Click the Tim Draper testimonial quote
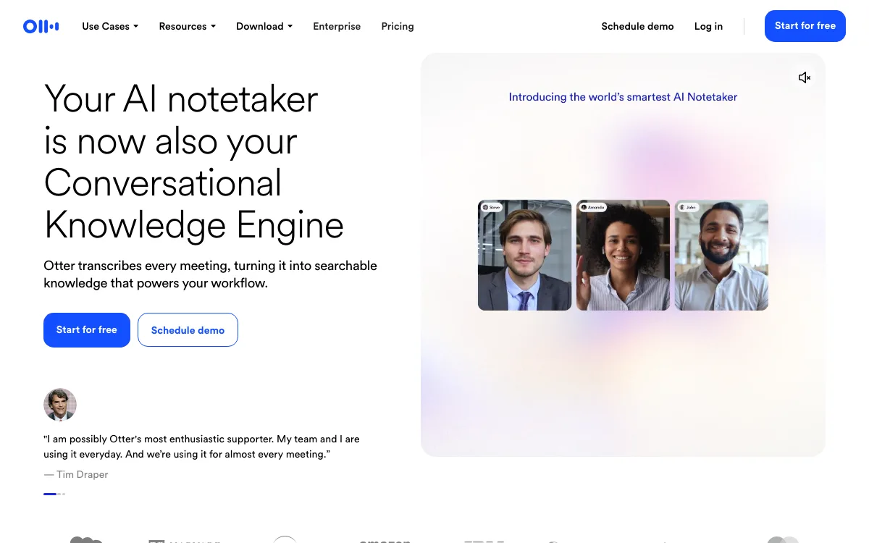The width and height of the screenshot is (869, 543). point(202,447)
